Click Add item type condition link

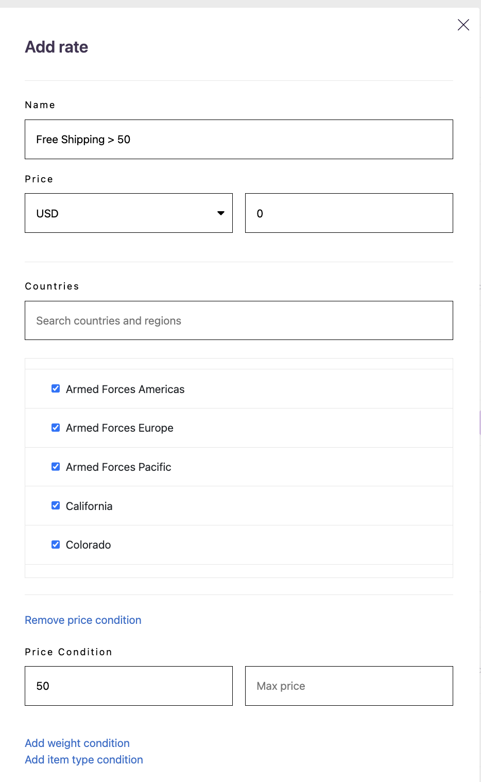[x=84, y=760]
